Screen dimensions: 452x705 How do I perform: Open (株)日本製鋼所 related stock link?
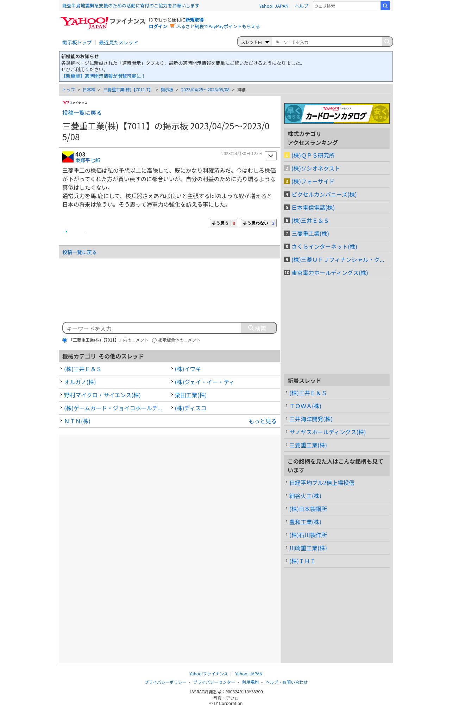click(308, 509)
